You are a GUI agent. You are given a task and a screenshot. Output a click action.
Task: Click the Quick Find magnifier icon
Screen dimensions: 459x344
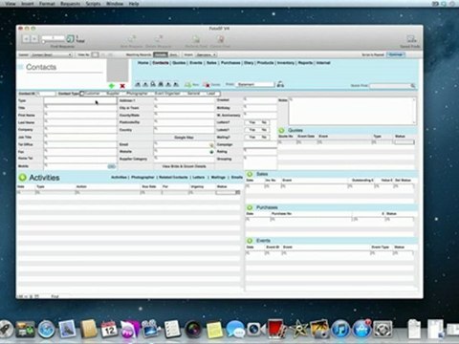[x=412, y=86]
